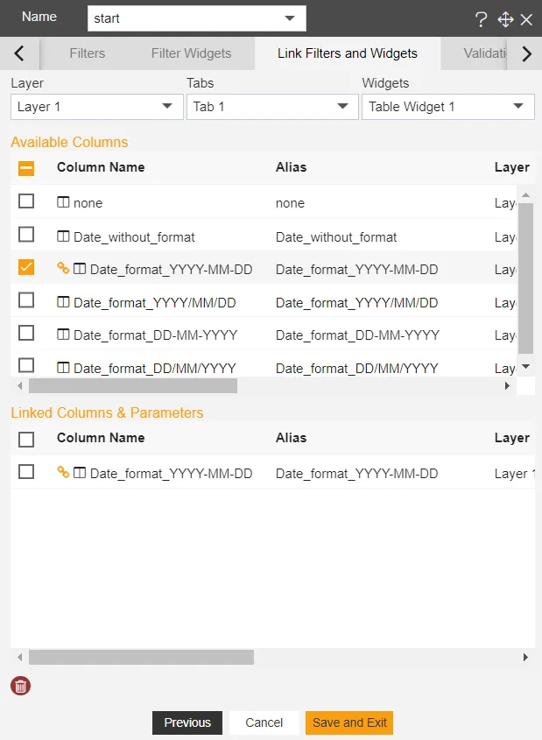The height and width of the screenshot is (740, 542).
Task: Click the red delete trash icon
Action: click(20, 686)
